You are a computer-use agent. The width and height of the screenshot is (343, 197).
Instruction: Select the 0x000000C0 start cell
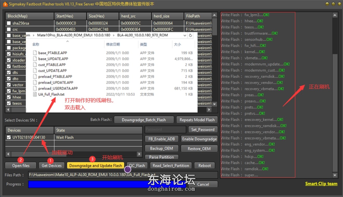[x=70, y=23]
